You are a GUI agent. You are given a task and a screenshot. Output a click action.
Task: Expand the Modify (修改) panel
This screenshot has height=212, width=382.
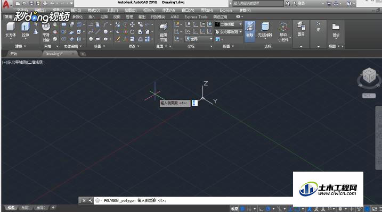(134, 46)
